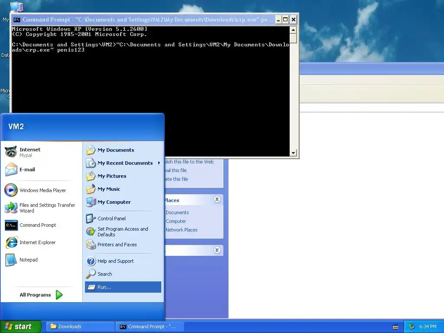Open My Pictures folder icon
Viewport: 444px width, 333px height.
click(91, 176)
